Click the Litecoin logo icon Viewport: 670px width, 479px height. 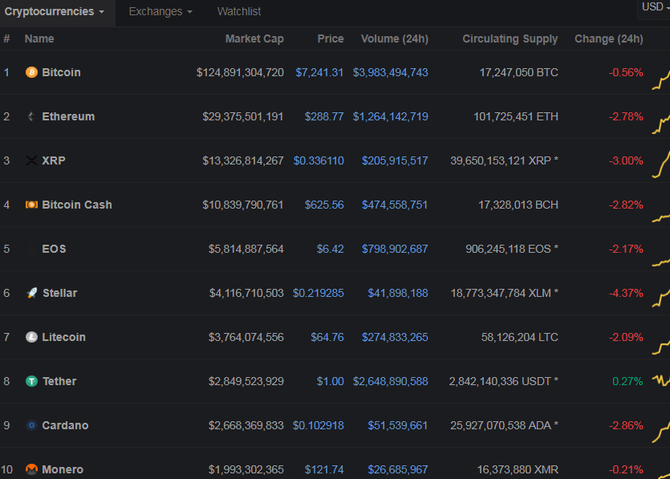(31, 337)
